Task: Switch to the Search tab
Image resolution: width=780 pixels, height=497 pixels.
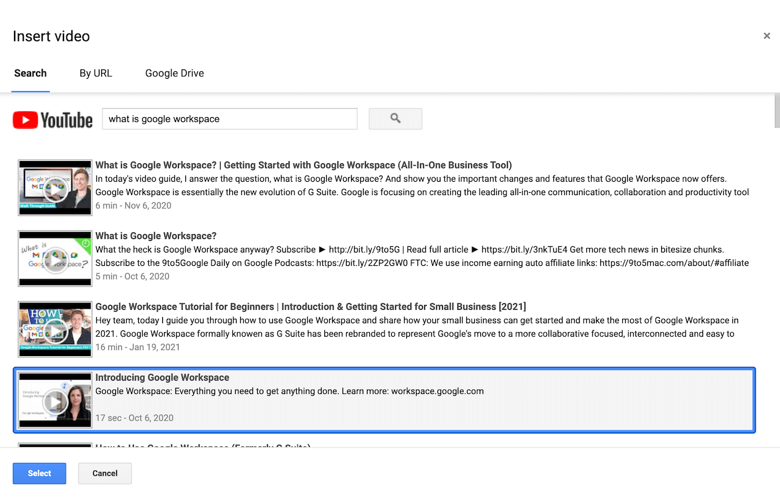Action: (30, 73)
